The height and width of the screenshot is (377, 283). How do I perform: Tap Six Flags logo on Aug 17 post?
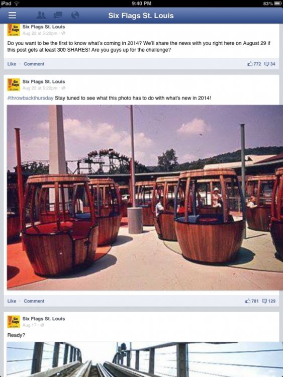click(14, 322)
